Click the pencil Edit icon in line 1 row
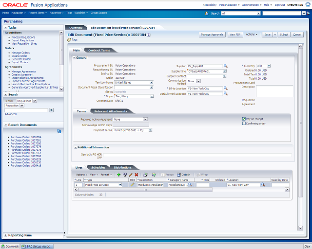The width and height of the screenshot is (312, 249). pos(132,185)
